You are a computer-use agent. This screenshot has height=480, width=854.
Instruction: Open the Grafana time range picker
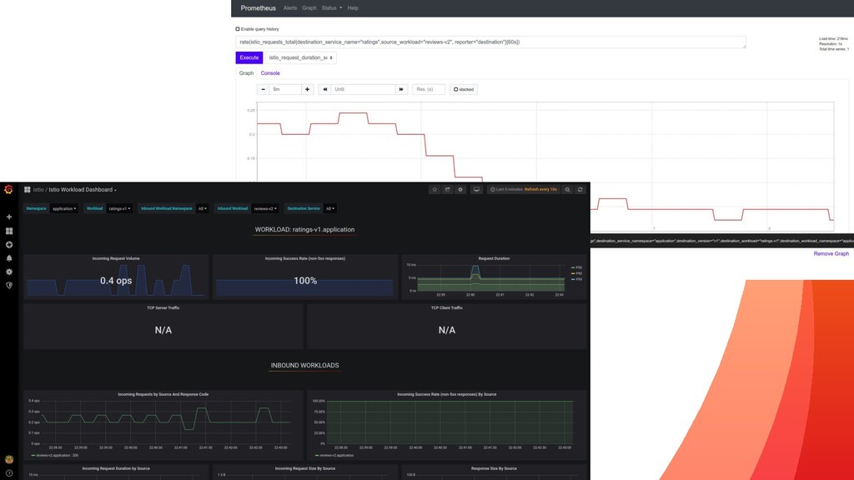(x=523, y=189)
